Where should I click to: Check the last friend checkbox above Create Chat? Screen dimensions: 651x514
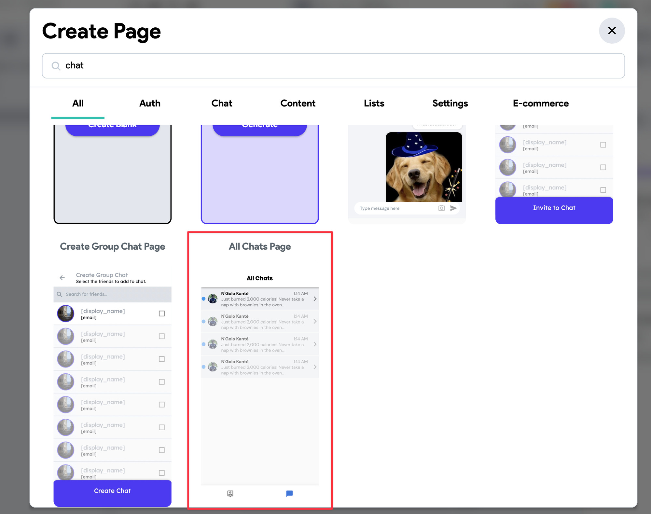pos(162,473)
